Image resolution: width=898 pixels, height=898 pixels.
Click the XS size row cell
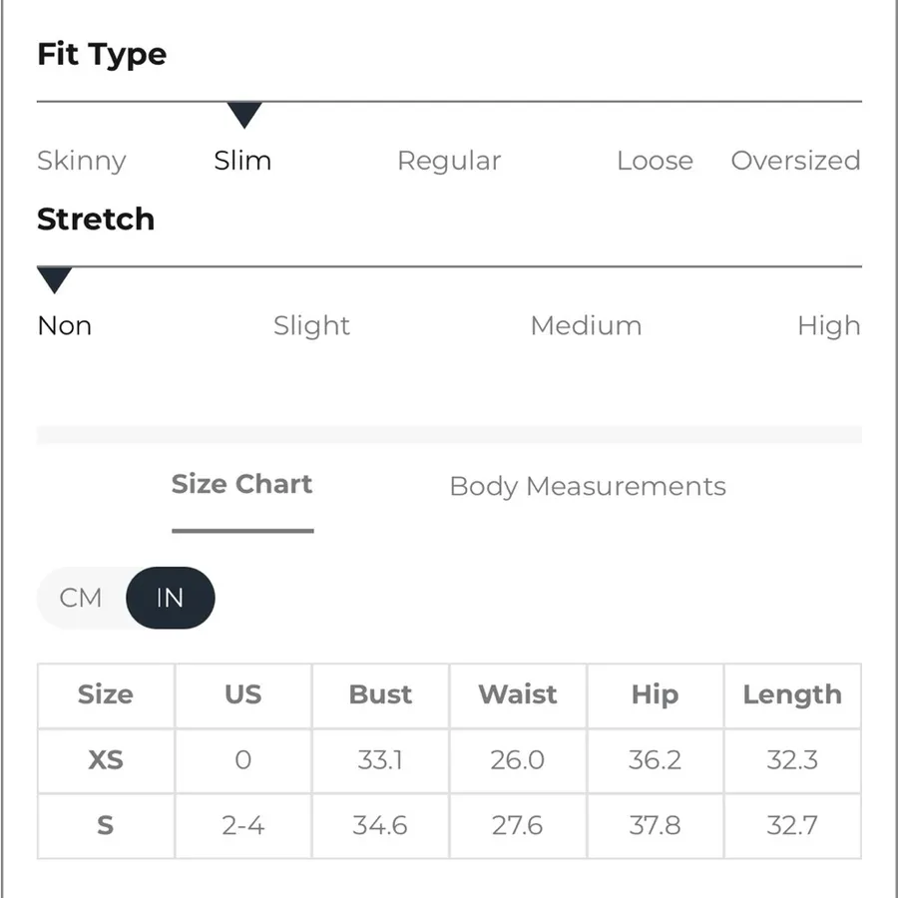pyautogui.click(x=106, y=760)
